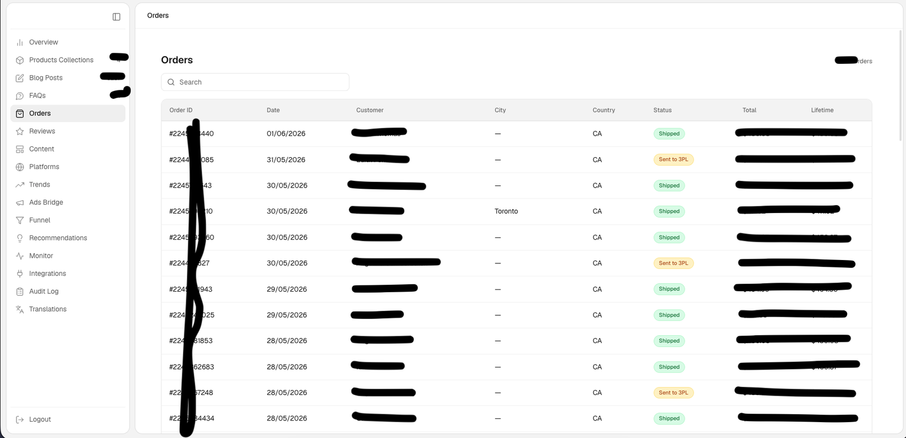Click the FAQs chat bubble icon
The image size is (906, 438).
tap(20, 96)
